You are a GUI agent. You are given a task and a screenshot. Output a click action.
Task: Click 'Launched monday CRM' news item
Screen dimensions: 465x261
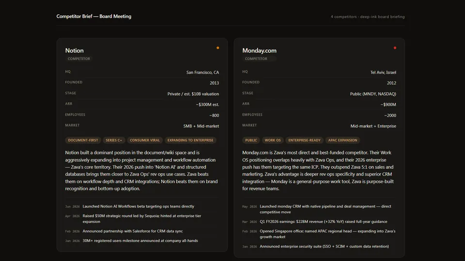tap(325, 209)
